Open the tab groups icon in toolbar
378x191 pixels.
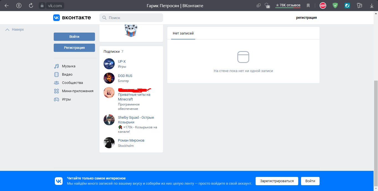(259, 6)
